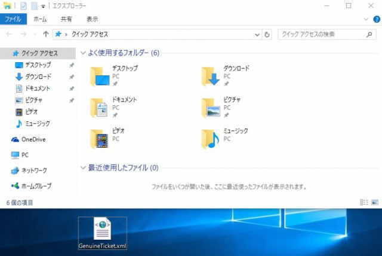Go forward with the right arrow

click(x=23, y=34)
